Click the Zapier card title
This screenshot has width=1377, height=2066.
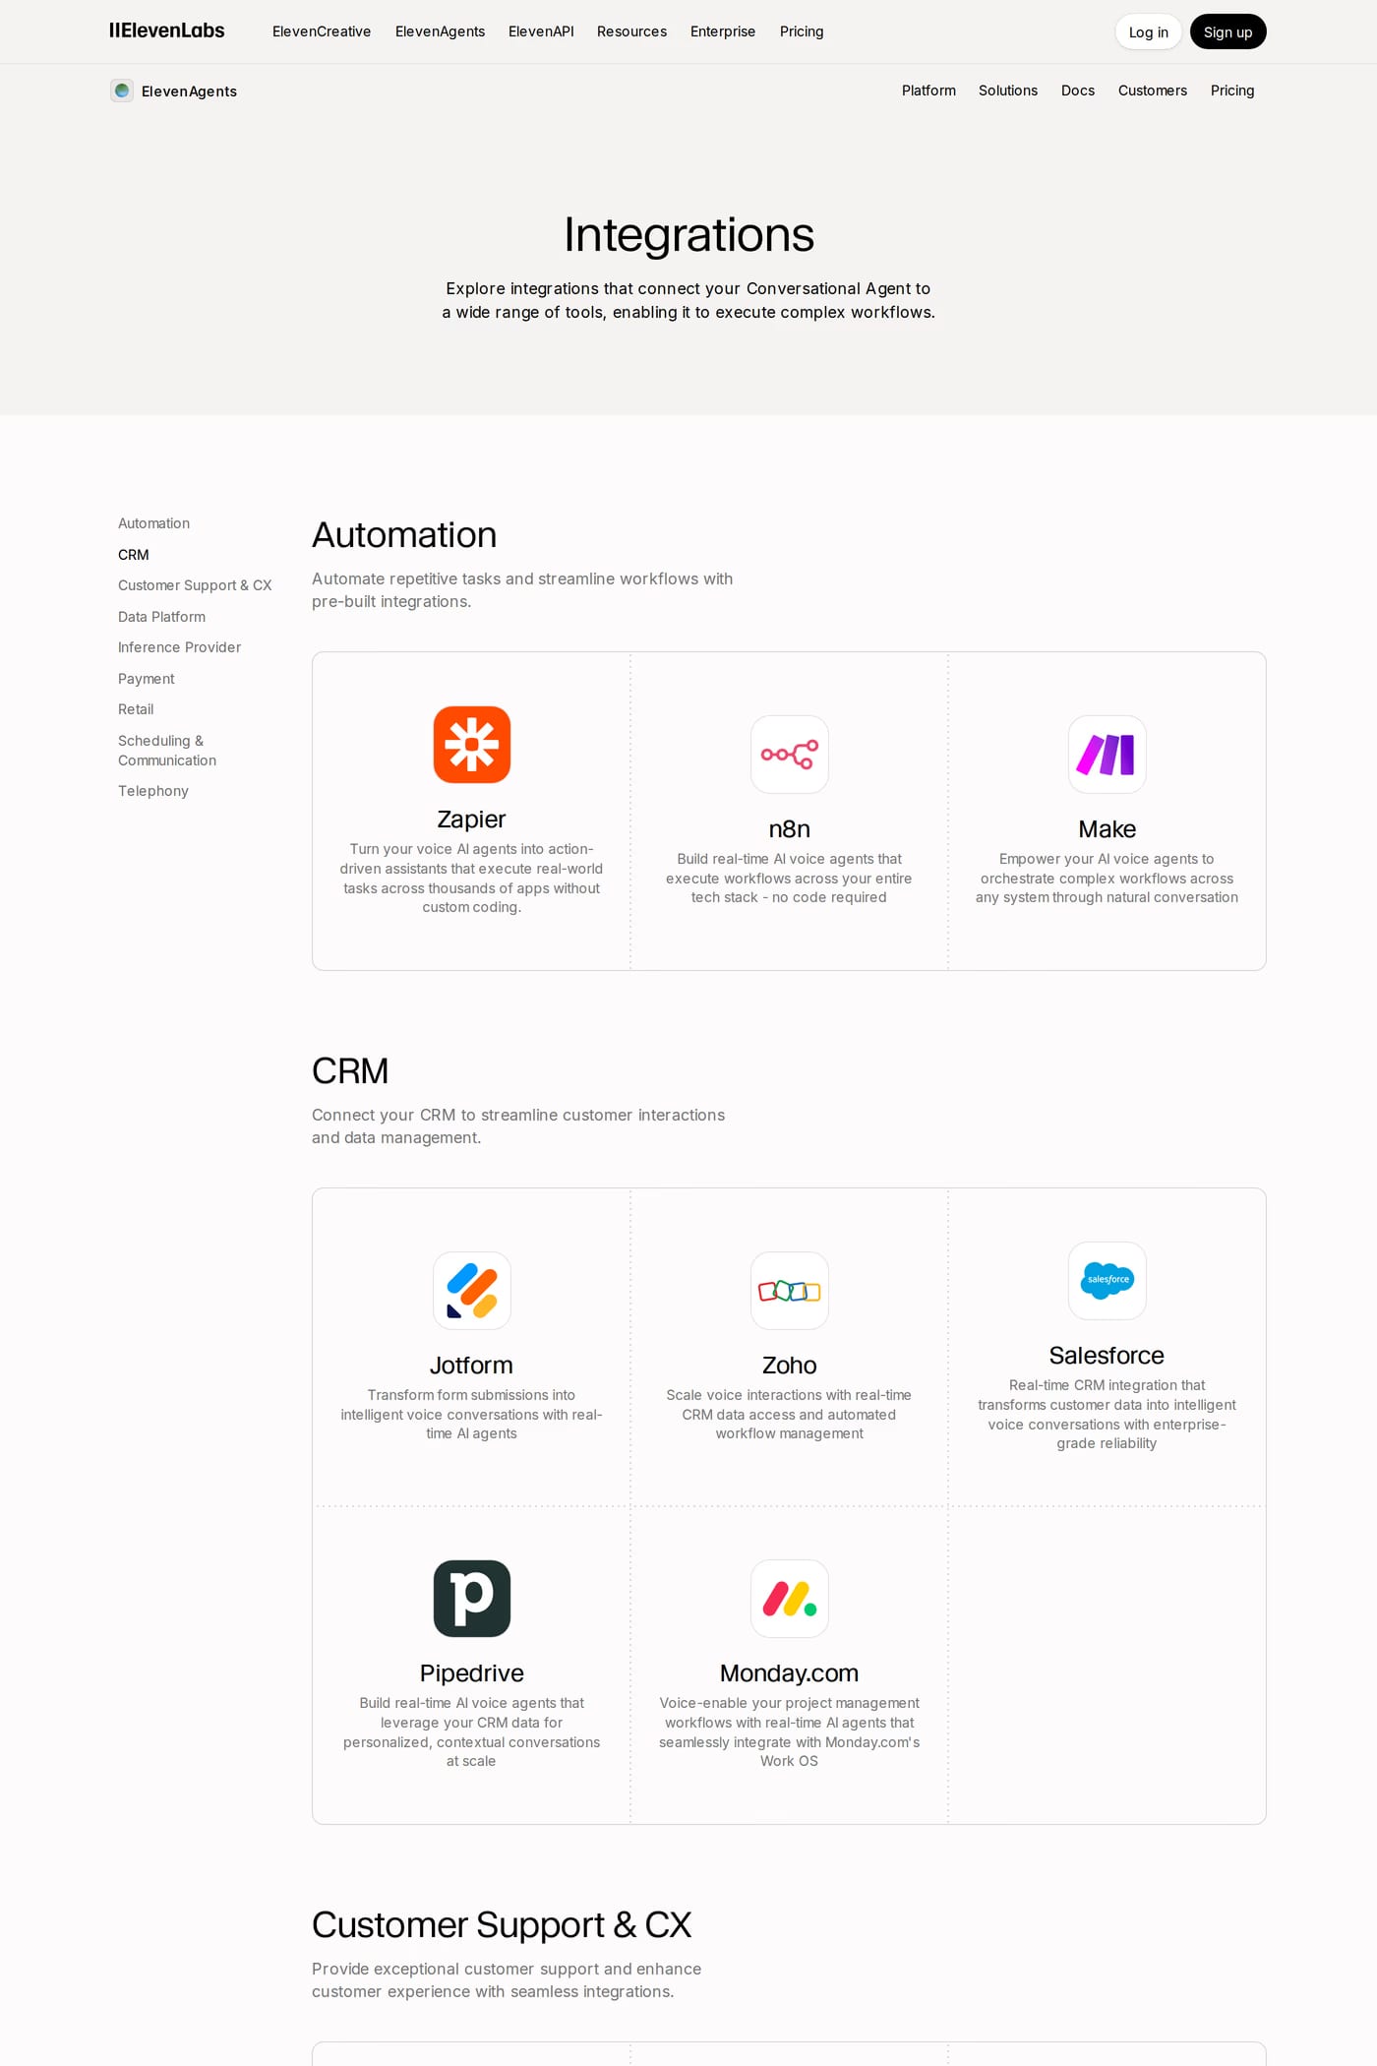point(471,820)
